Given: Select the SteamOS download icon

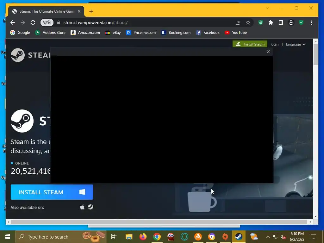Looking at the screenshot, I should point(90,207).
